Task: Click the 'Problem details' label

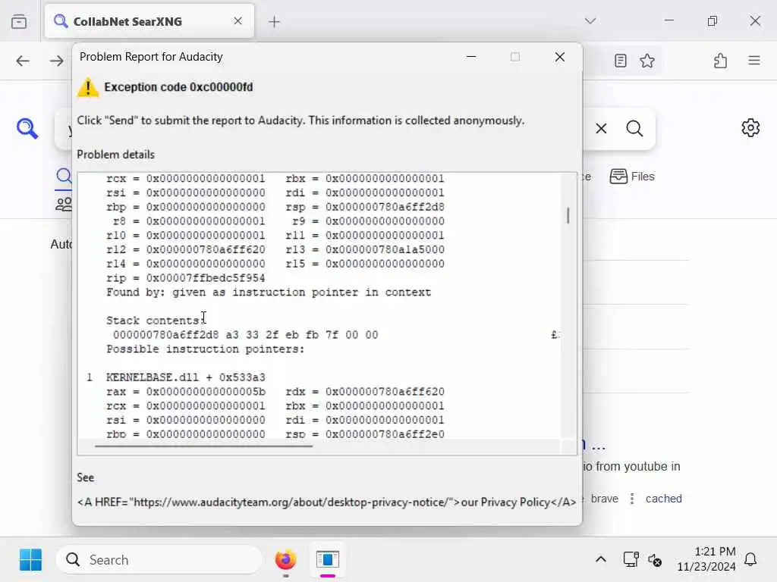Action: (x=115, y=155)
